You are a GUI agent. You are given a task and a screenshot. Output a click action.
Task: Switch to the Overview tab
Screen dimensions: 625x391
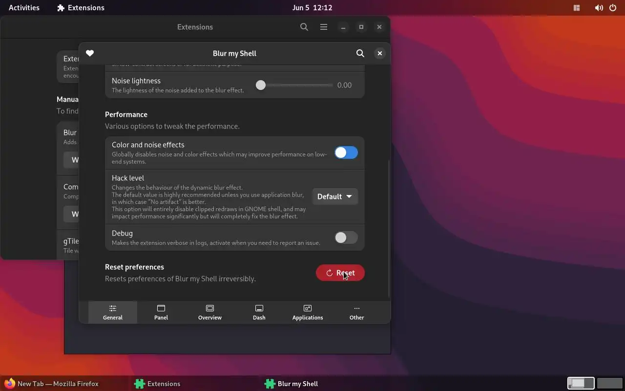point(210,312)
